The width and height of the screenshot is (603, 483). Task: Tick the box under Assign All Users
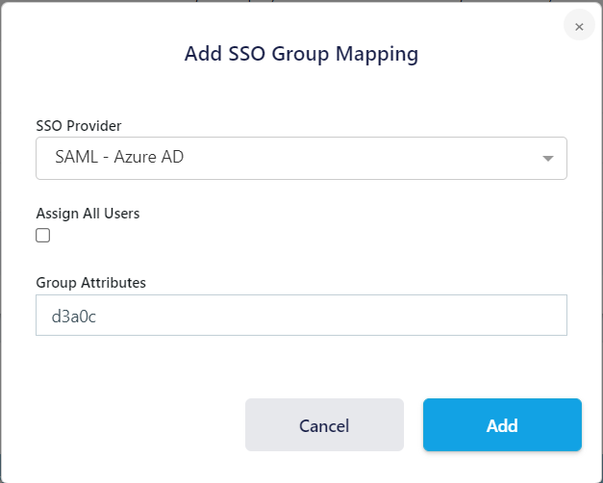43,235
